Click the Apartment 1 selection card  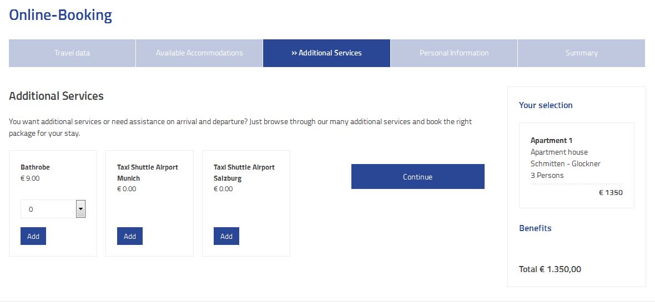pos(577,165)
